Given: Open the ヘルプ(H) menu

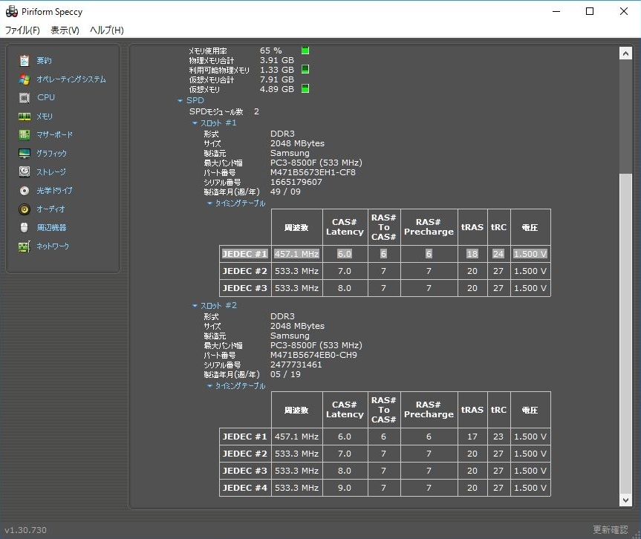Looking at the screenshot, I should (x=107, y=30).
